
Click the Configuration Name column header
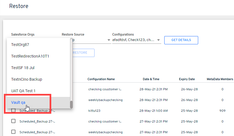click(101, 79)
